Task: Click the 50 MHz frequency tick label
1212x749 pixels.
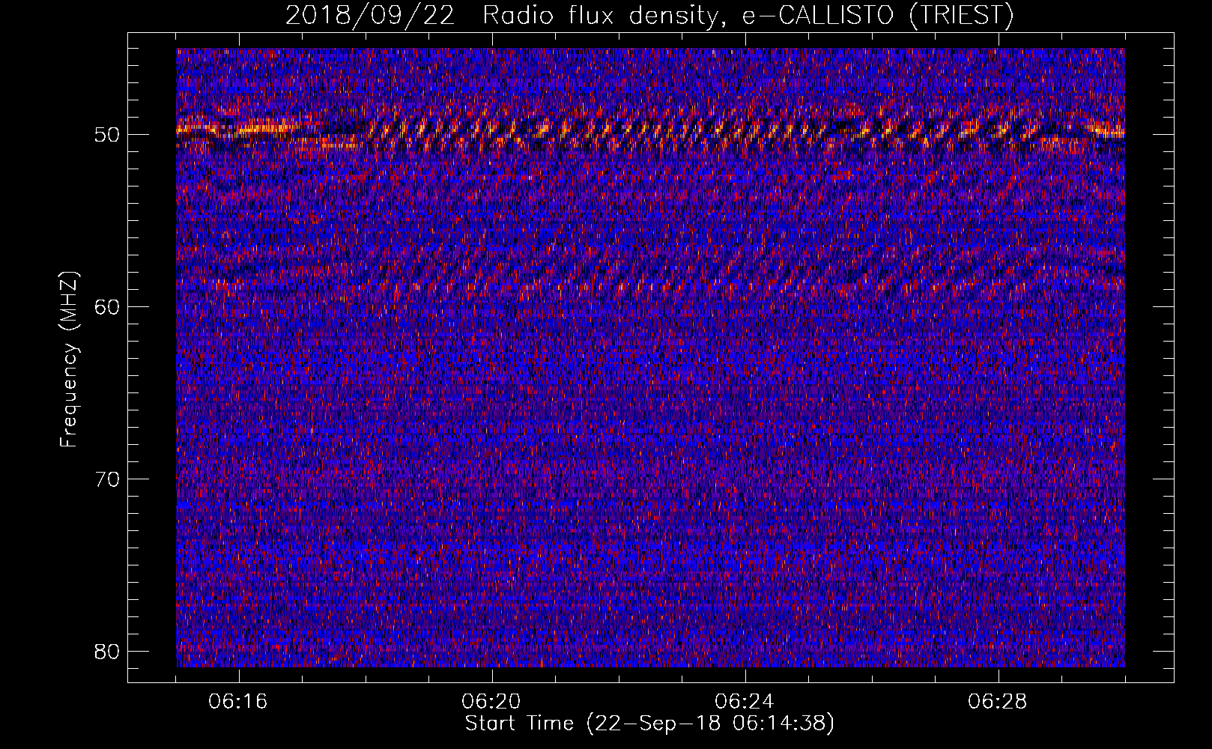Action: pos(108,135)
